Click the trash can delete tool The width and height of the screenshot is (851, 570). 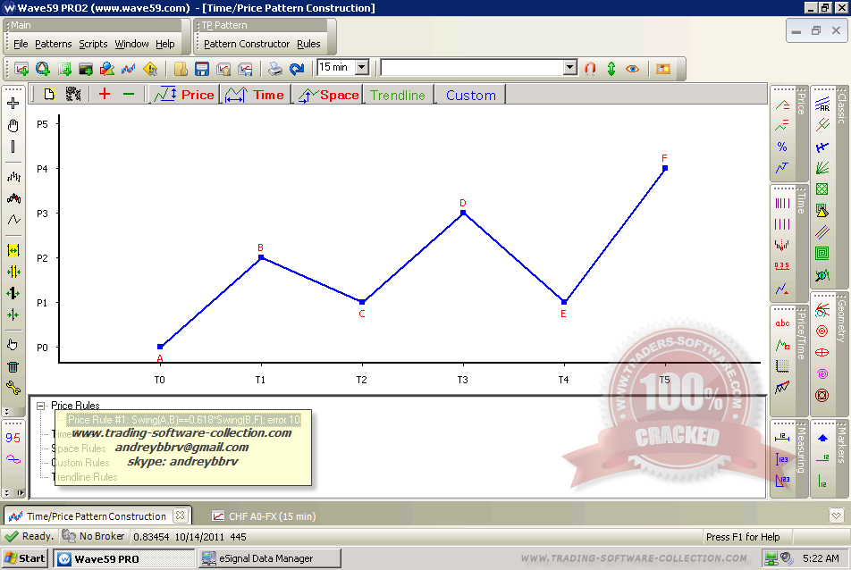click(13, 366)
